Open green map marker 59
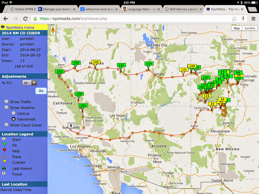The image size is (259, 194). point(238,73)
